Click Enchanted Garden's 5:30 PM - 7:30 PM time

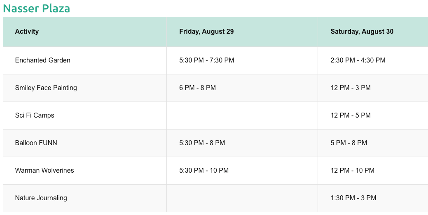(x=206, y=60)
